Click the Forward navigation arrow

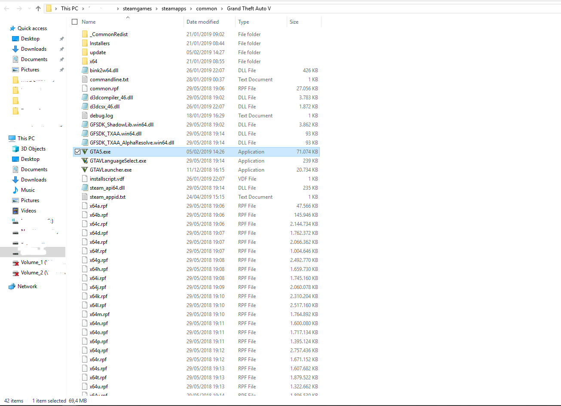click(x=19, y=9)
